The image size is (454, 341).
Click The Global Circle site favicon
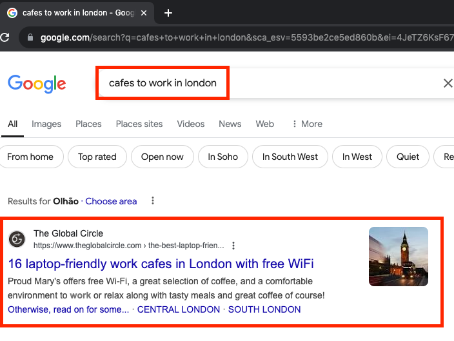click(x=17, y=239)
